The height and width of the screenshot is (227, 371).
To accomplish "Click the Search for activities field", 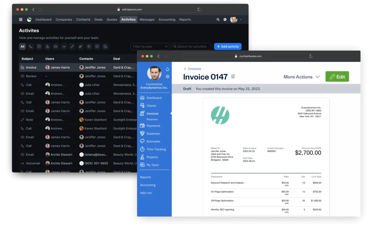I will pos(191,46).
